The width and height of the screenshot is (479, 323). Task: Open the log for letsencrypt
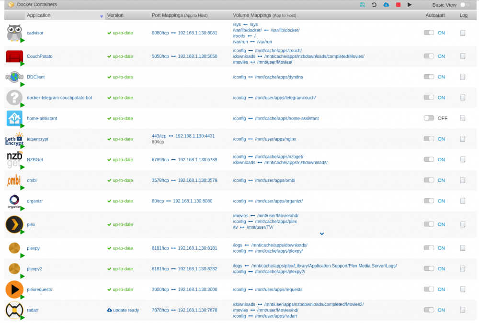point(463,139)
